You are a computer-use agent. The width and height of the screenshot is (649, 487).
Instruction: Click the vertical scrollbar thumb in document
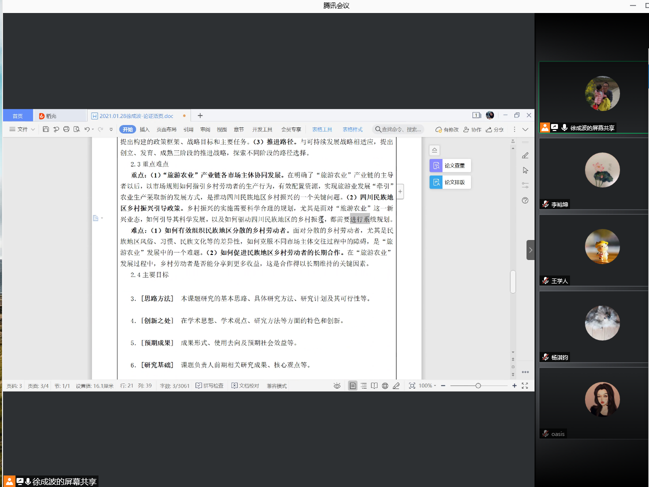[x=513, y=281]
